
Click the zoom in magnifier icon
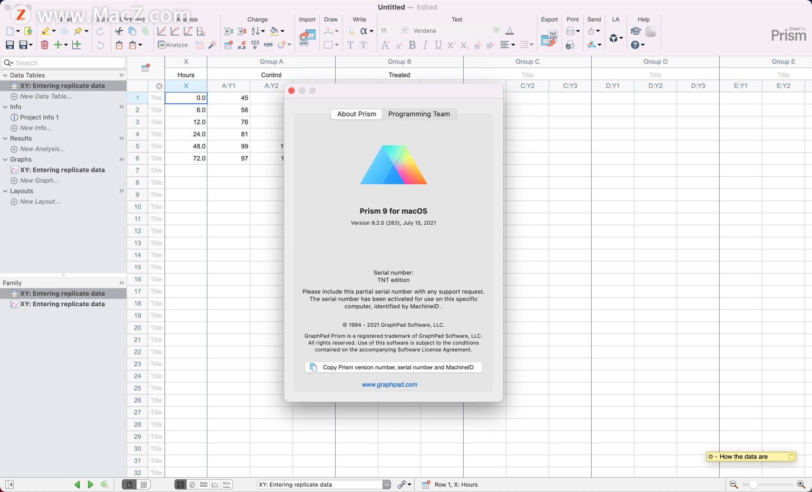pos(801,485)
